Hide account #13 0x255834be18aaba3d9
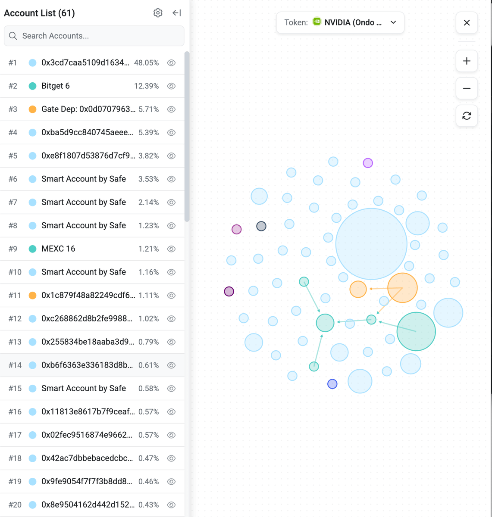The height and width of the screenshot is (517, 492). pos(171,342)
